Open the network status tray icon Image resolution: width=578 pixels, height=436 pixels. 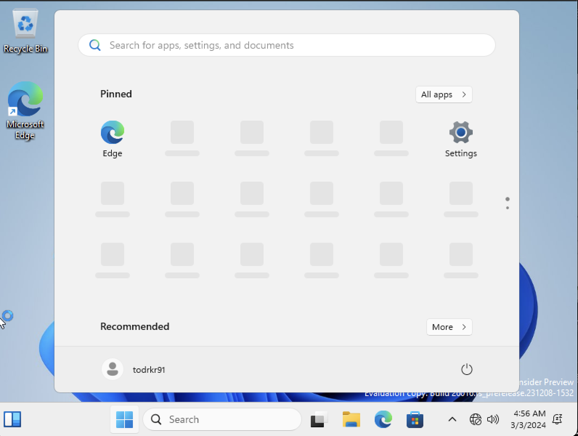(475, 419)
